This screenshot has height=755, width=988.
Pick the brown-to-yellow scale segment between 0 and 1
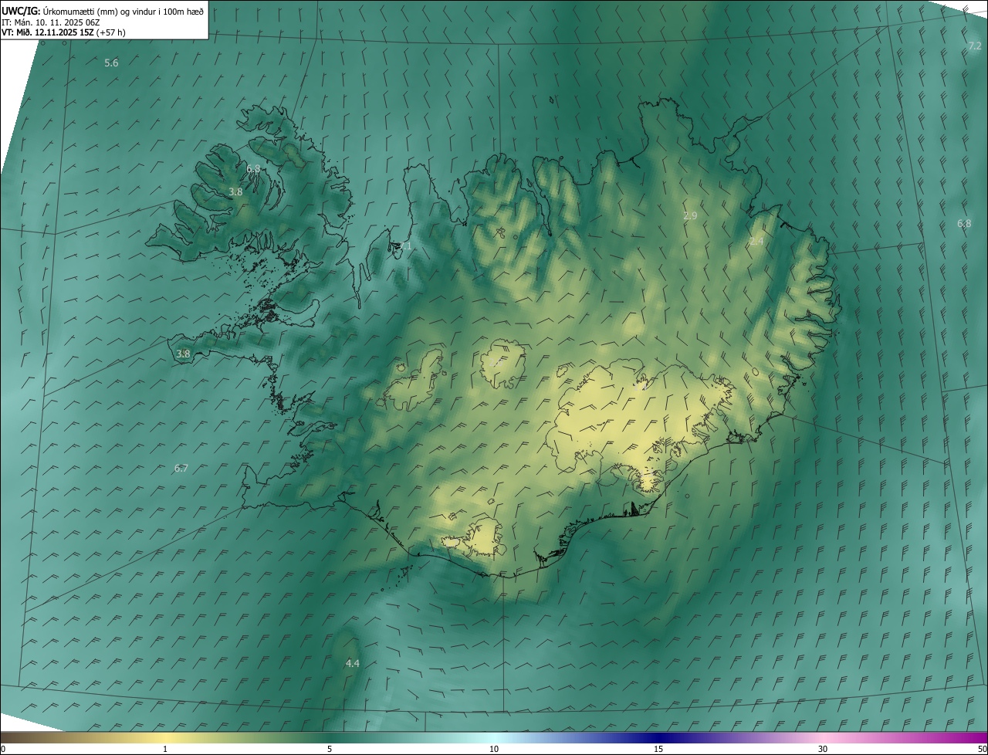(x=83, y=738)
